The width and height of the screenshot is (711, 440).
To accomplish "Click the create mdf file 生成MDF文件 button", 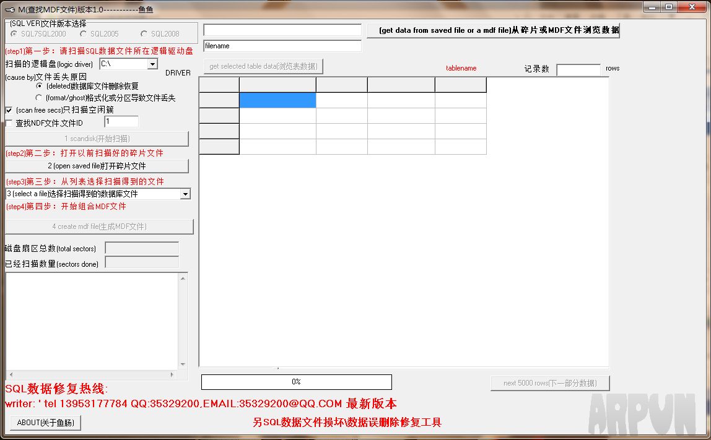I will tap(99, 226).
